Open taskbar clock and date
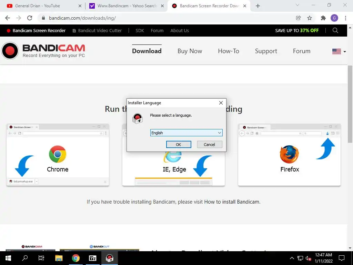 coord(323,258)
